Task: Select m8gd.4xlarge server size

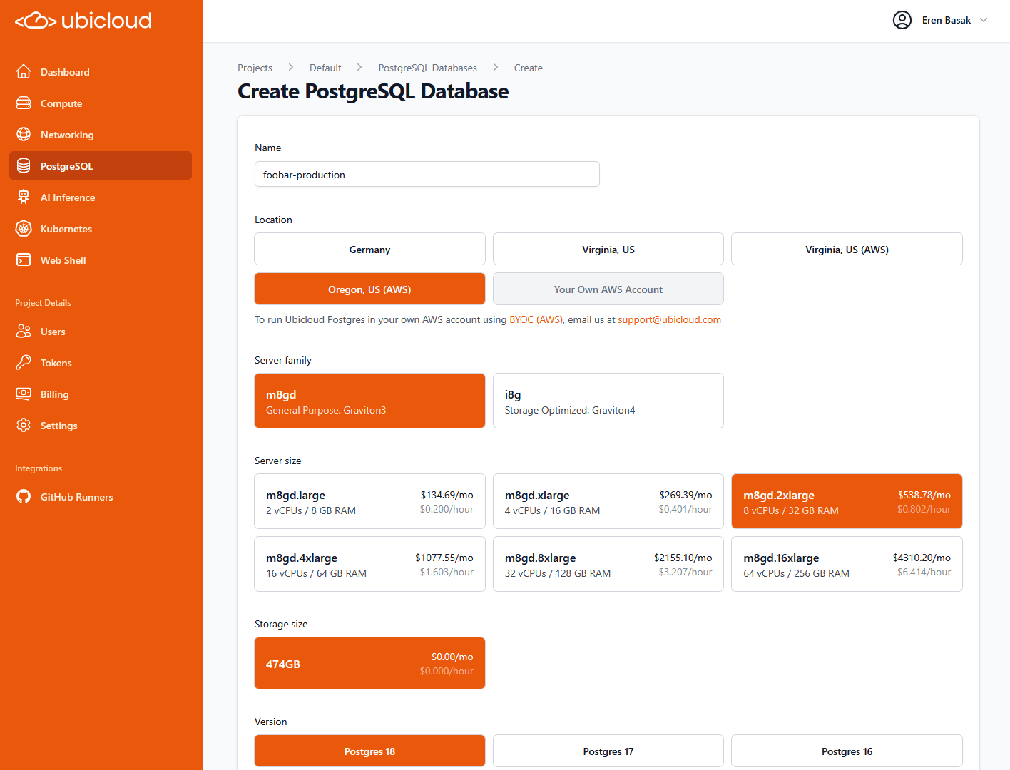Action: coord(369,564)
